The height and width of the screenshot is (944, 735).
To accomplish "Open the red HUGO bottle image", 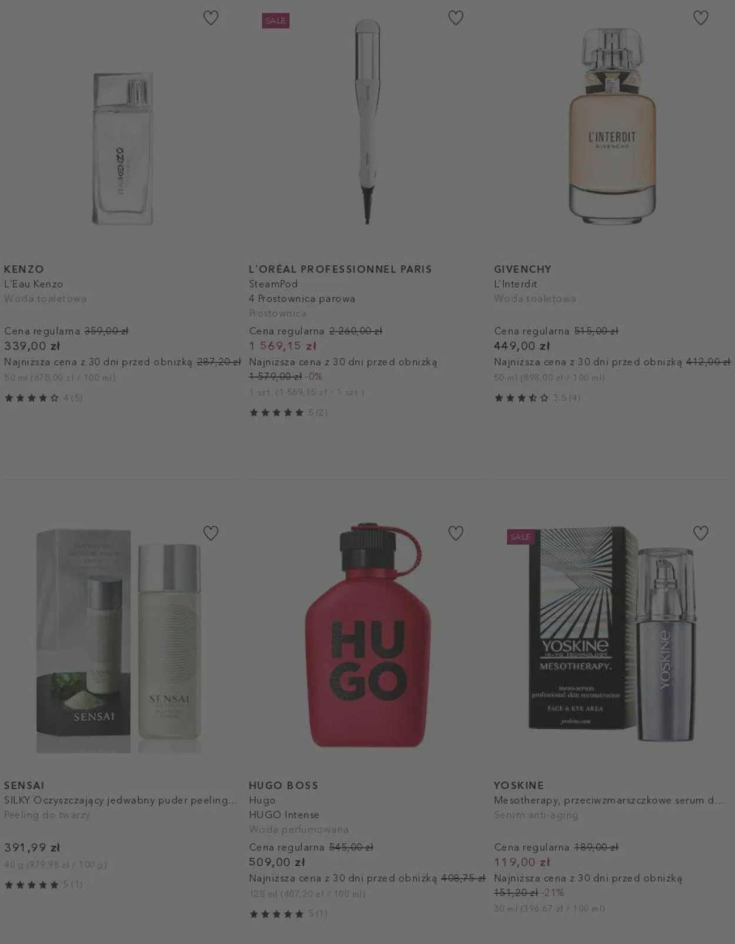I will point(368,635).
